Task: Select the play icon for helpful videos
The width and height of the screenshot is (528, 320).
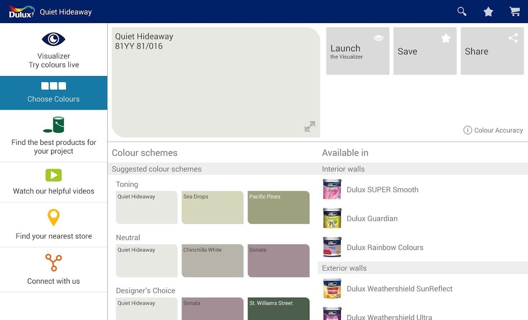Action: (54, 175)
